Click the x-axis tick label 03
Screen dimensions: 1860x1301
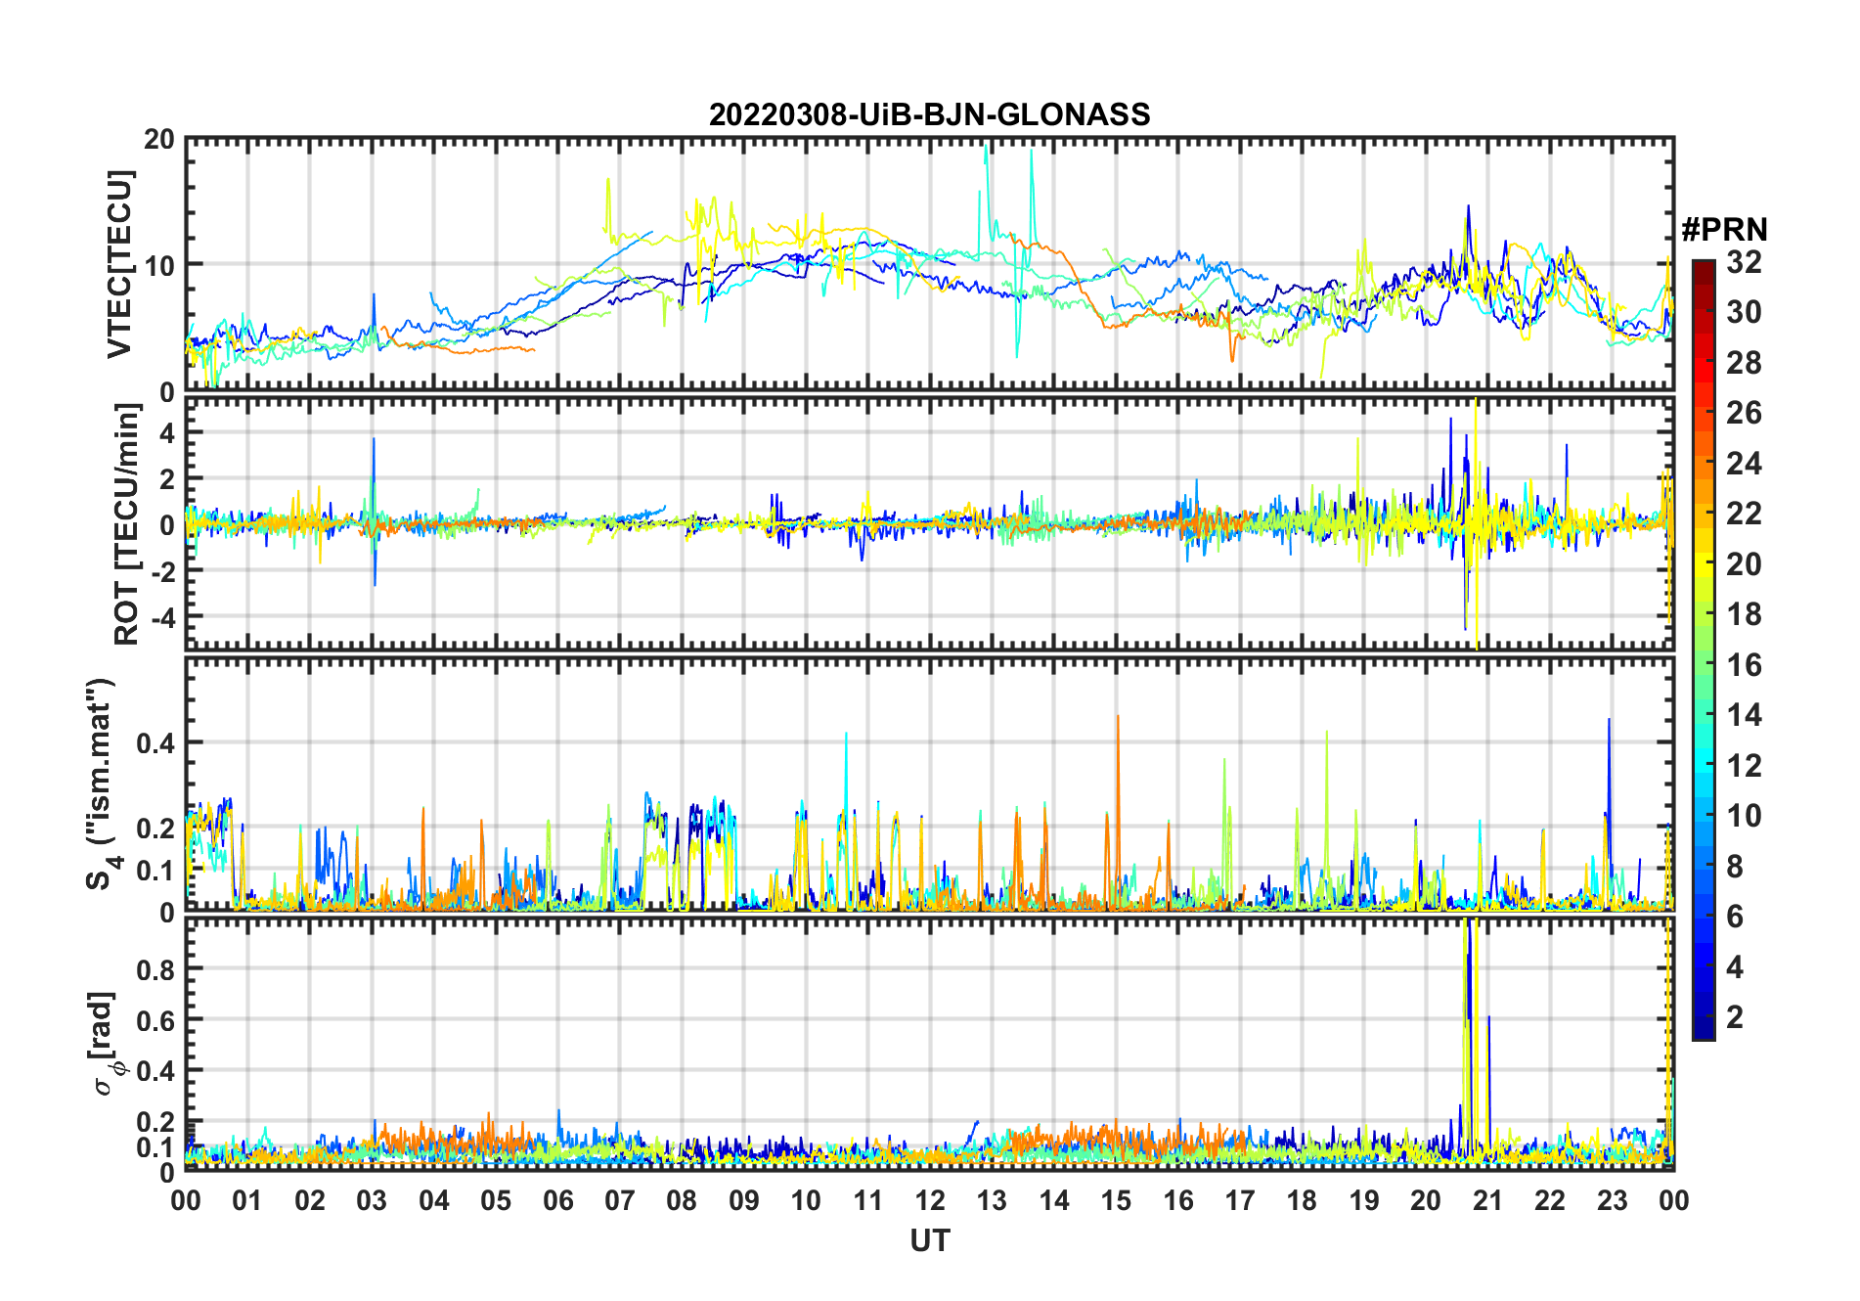tap(372, 1200)
